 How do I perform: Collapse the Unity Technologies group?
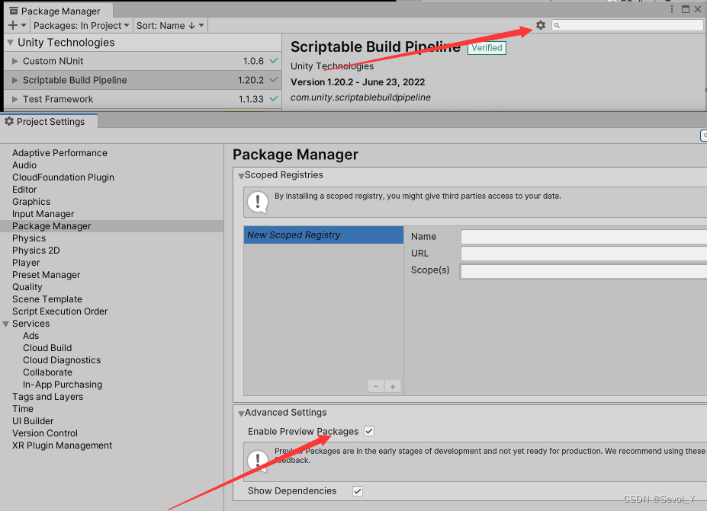point(10,43)
